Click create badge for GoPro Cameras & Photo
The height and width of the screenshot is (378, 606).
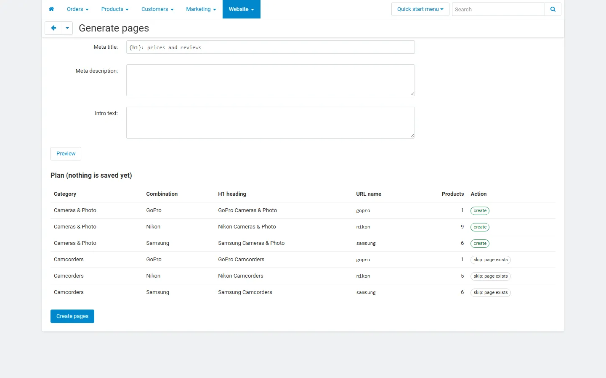click(480, 211)
